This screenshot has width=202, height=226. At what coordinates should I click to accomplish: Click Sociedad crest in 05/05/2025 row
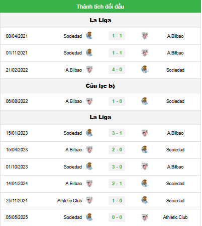(89, 217)
